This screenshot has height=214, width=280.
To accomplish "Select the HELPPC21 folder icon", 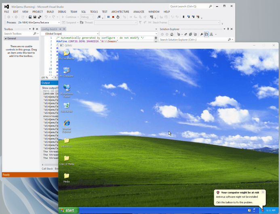I will coord(67,143).
